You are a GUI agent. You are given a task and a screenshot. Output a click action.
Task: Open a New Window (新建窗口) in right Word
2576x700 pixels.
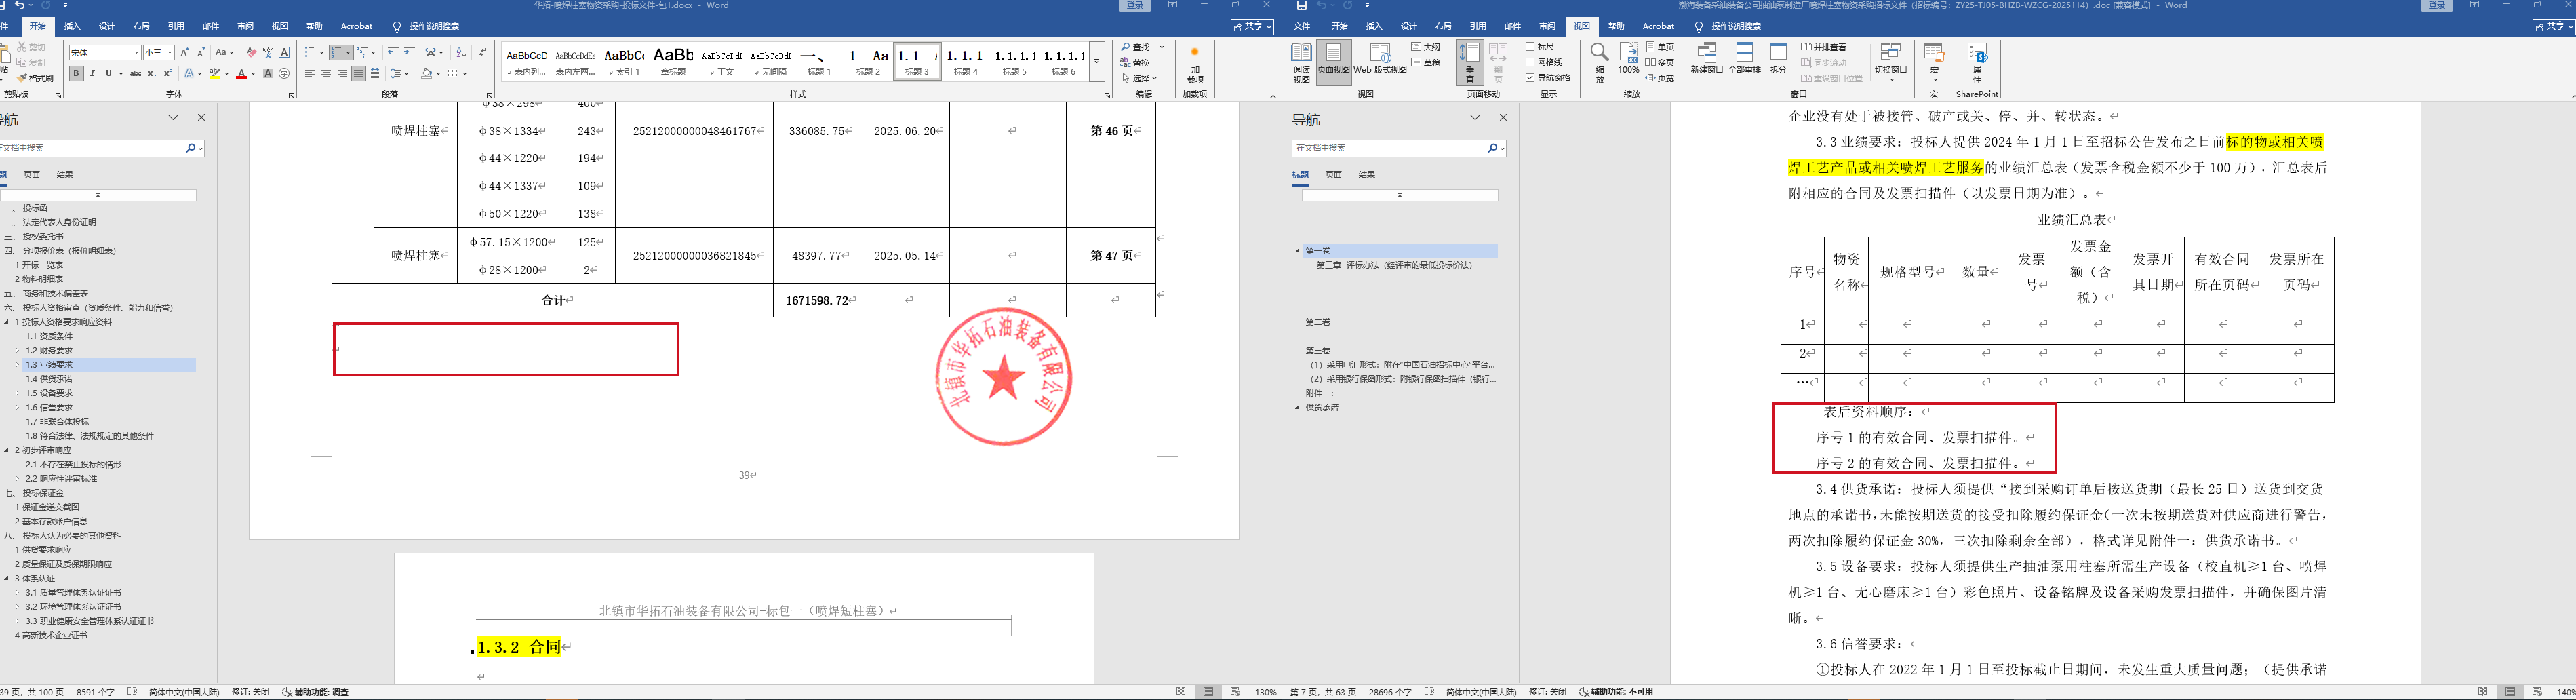(1707, 59)
